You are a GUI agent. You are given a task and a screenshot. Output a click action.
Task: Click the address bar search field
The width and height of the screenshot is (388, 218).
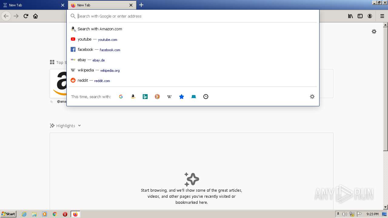(x=193, y=16)
